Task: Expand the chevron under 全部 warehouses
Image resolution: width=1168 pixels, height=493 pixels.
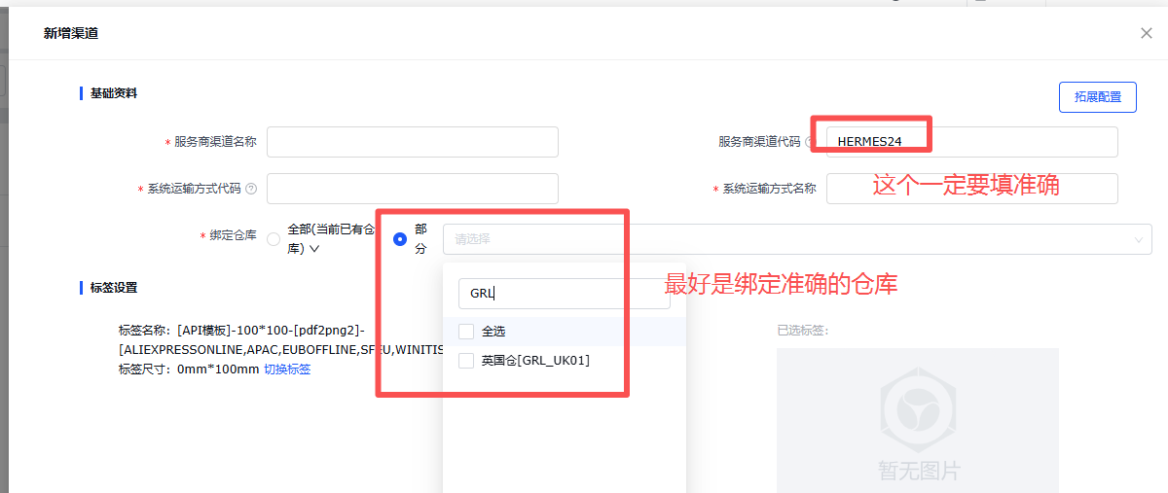Action: (x=314, y=249)
